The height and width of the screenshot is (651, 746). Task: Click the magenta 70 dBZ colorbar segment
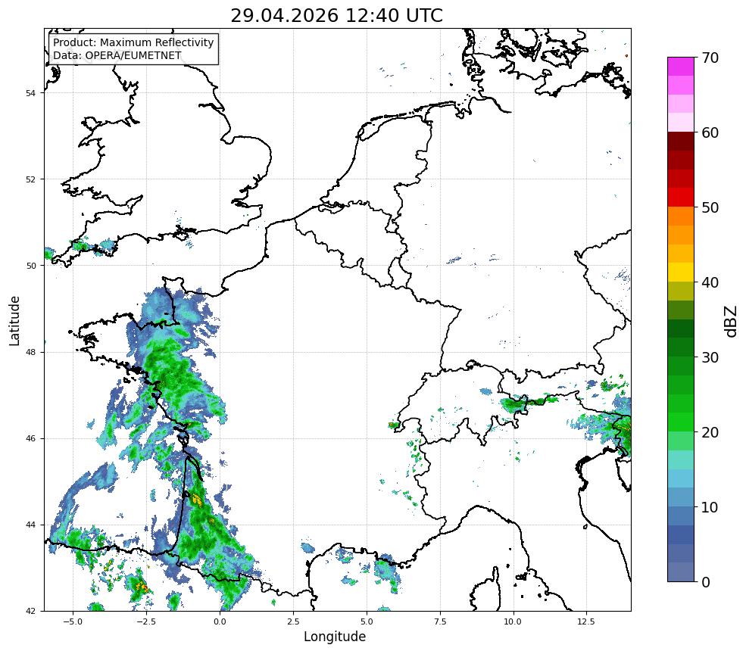click(681, 67)
